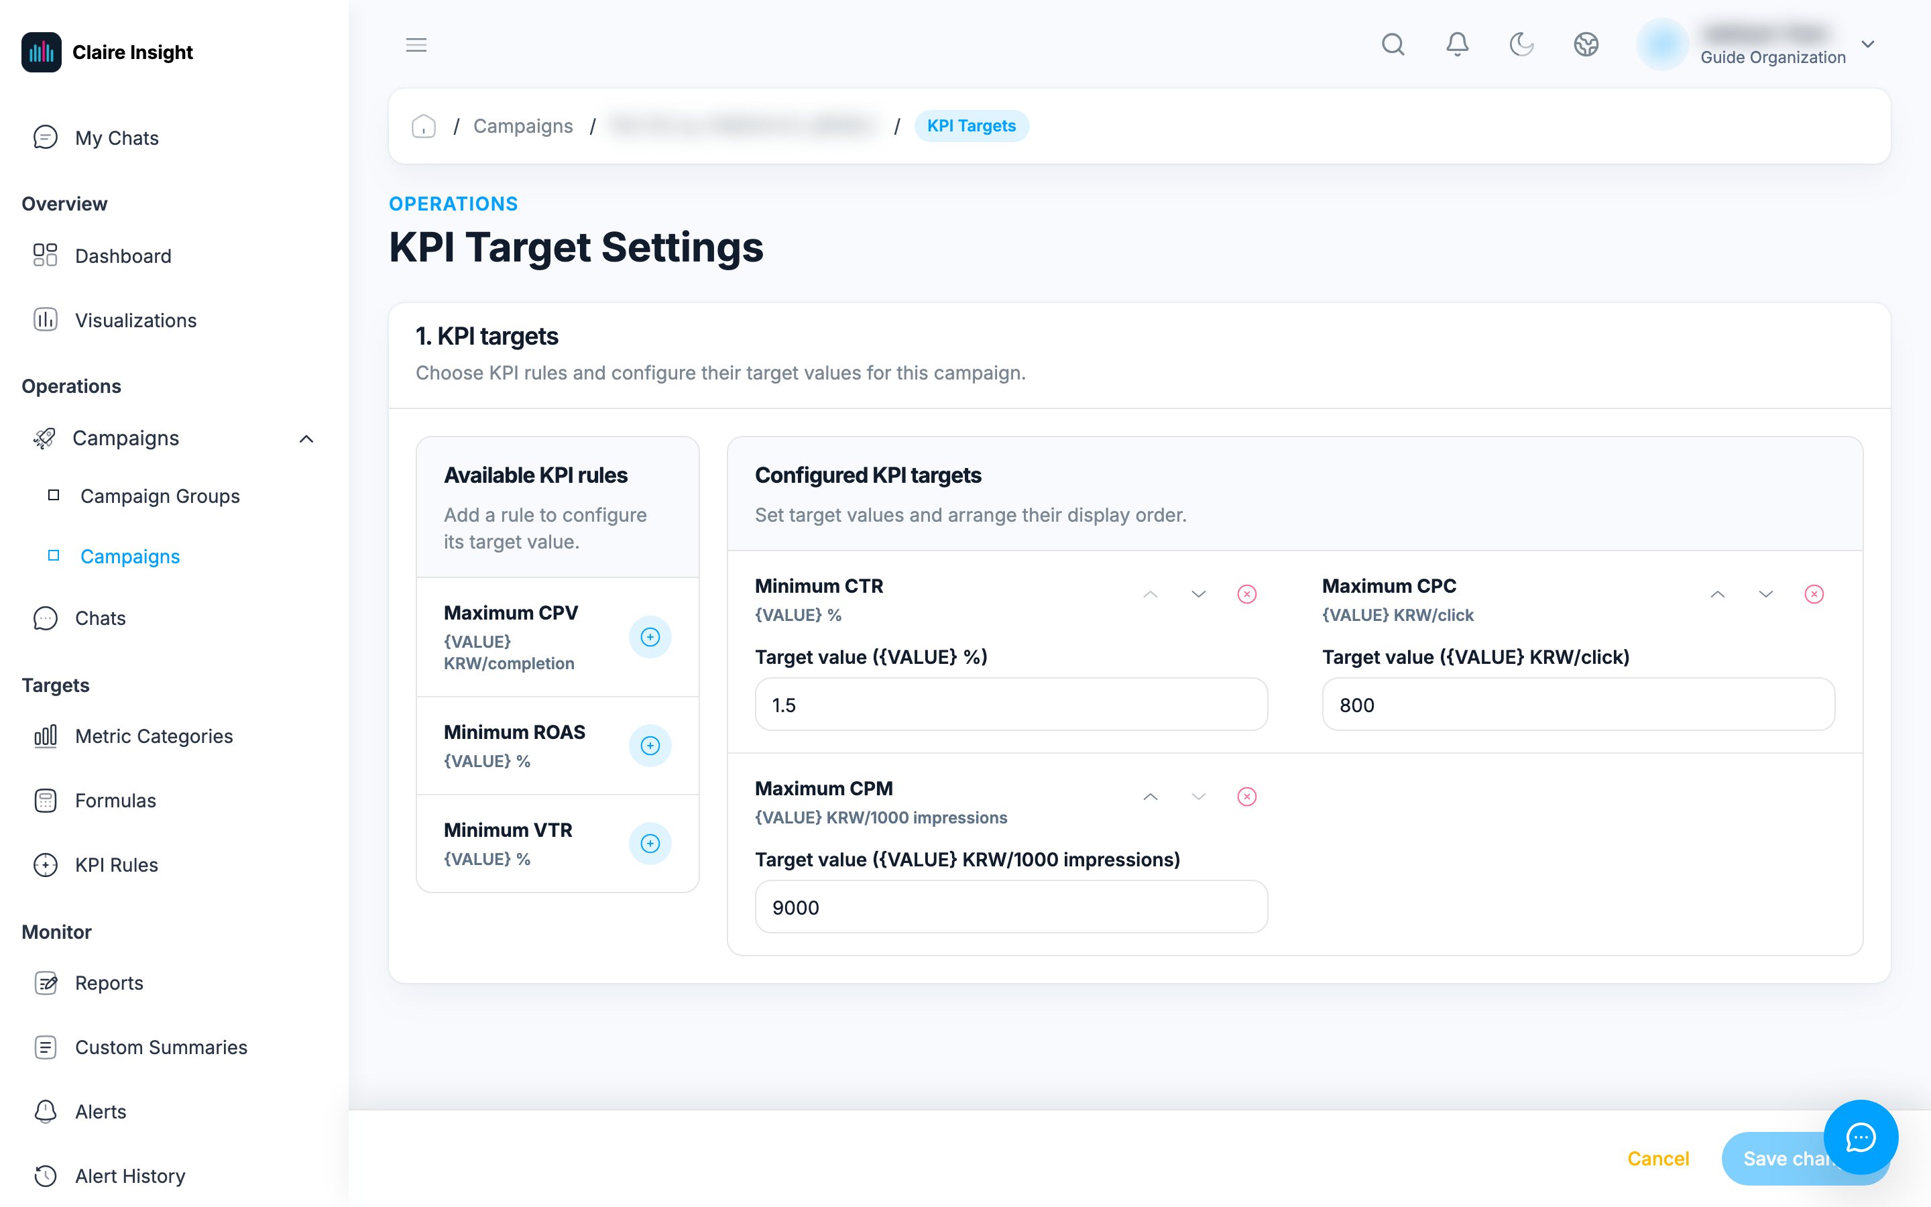The height and width of the screenshot is (1207, 1931).
Task: Add the Minimum VTR rule
Action: [x=650, y=844]
